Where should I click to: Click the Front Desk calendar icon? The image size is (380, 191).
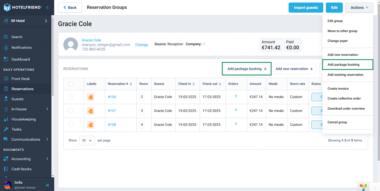point(6,79)
